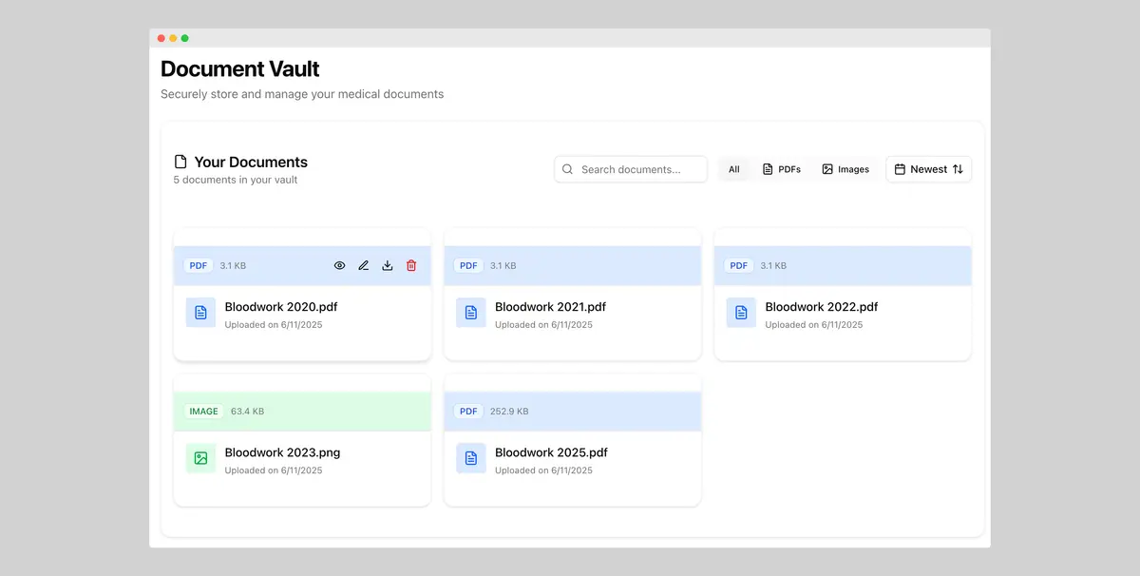Viewport: 1140px width, 576px height.
Task: Enable the Images filter
Action: click(845, 168)
